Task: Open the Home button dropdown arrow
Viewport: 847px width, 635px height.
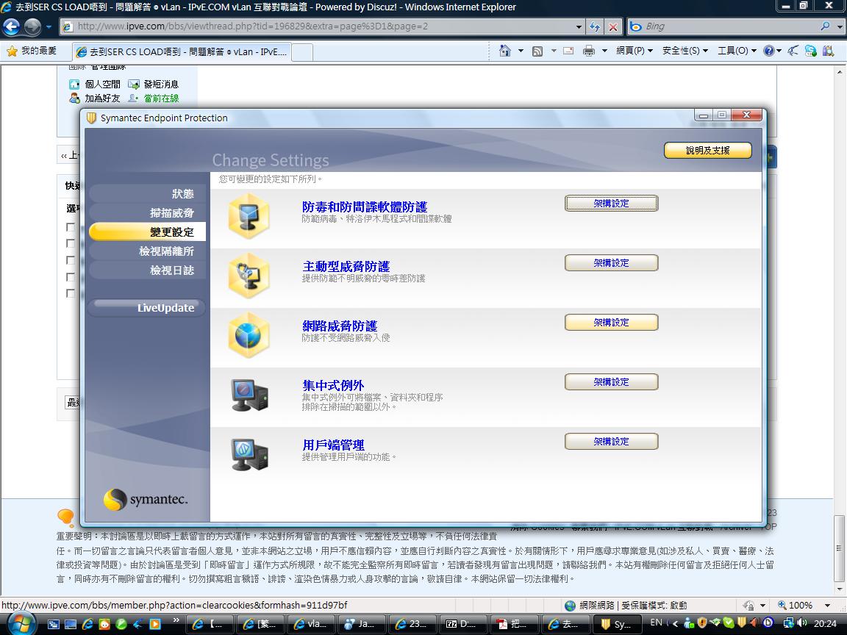Action: pyautogui.click(x=521, y=51)
